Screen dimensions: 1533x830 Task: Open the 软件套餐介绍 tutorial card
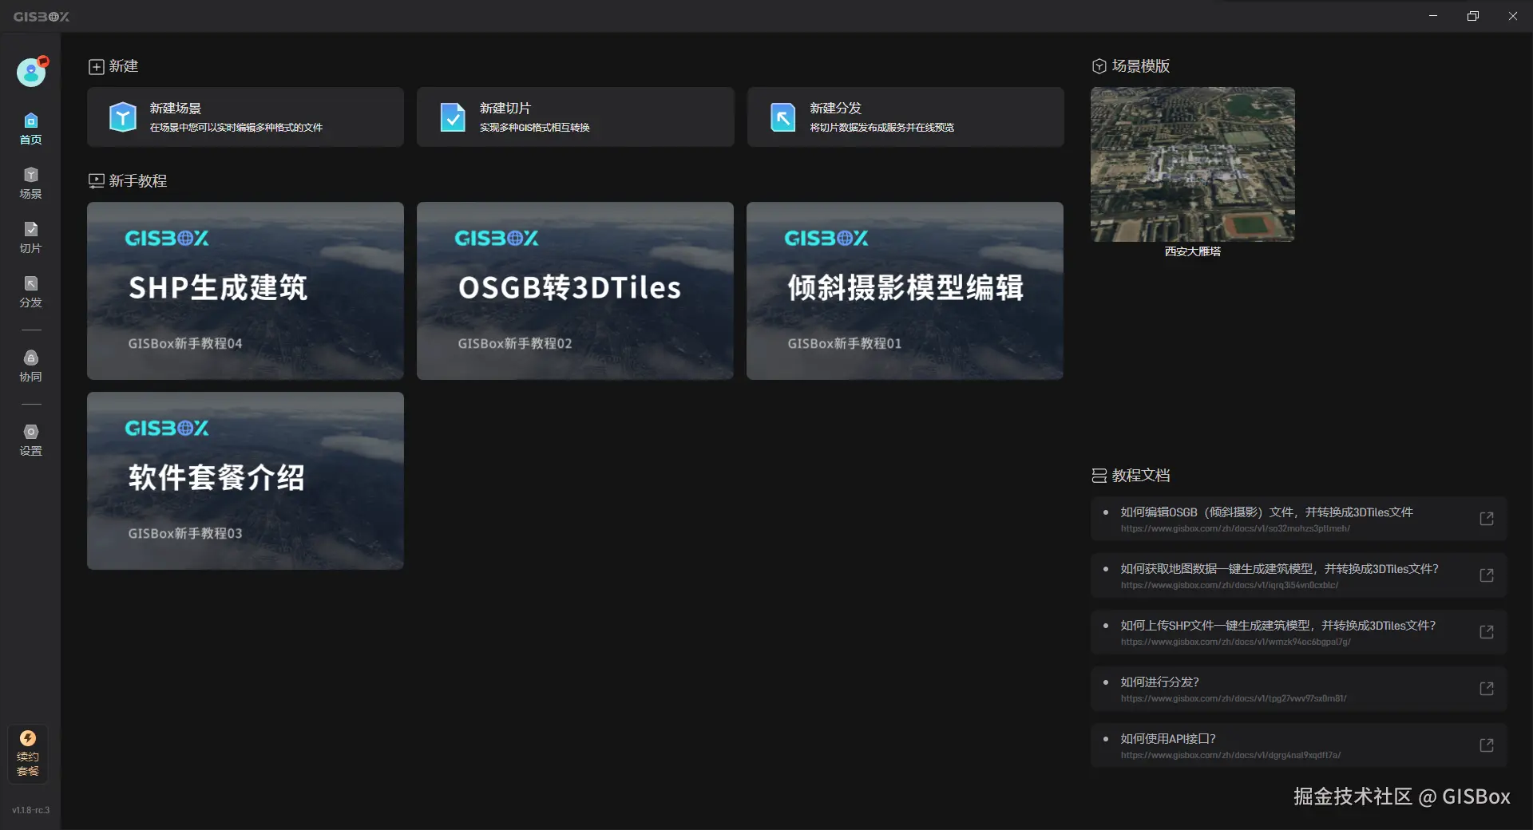(245, 480)
